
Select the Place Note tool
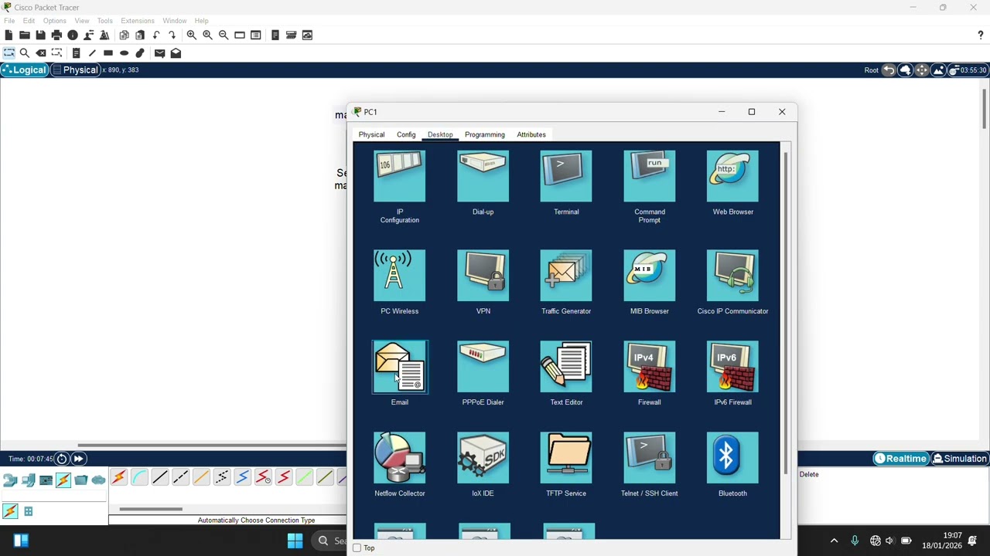(x=76, y=53)
